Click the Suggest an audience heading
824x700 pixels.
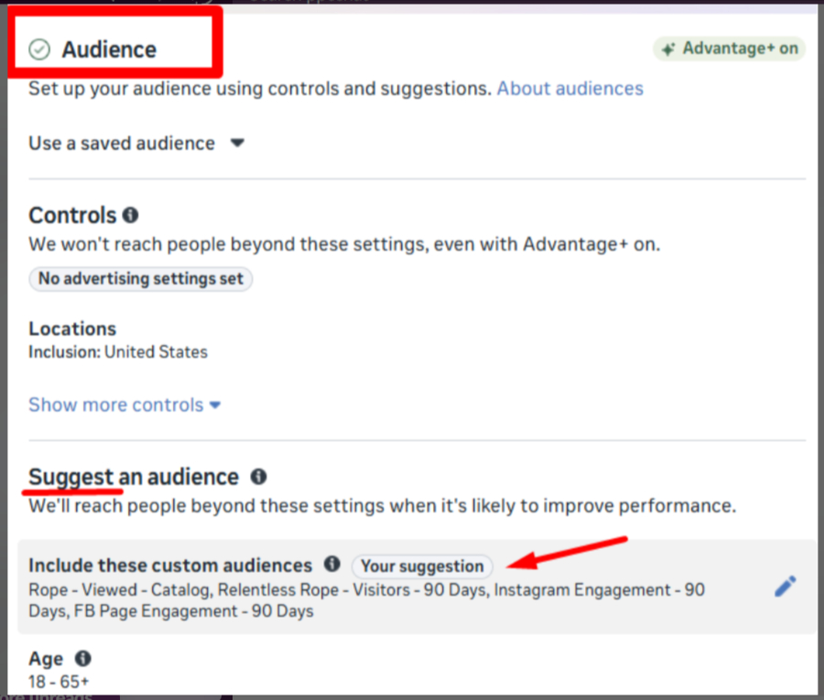tap(134, 477)
